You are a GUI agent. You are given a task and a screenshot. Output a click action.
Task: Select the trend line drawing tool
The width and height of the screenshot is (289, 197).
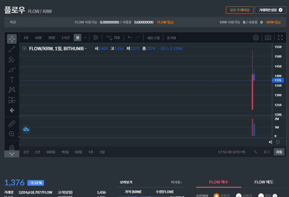pyautogui.click(x=12, y=49)
